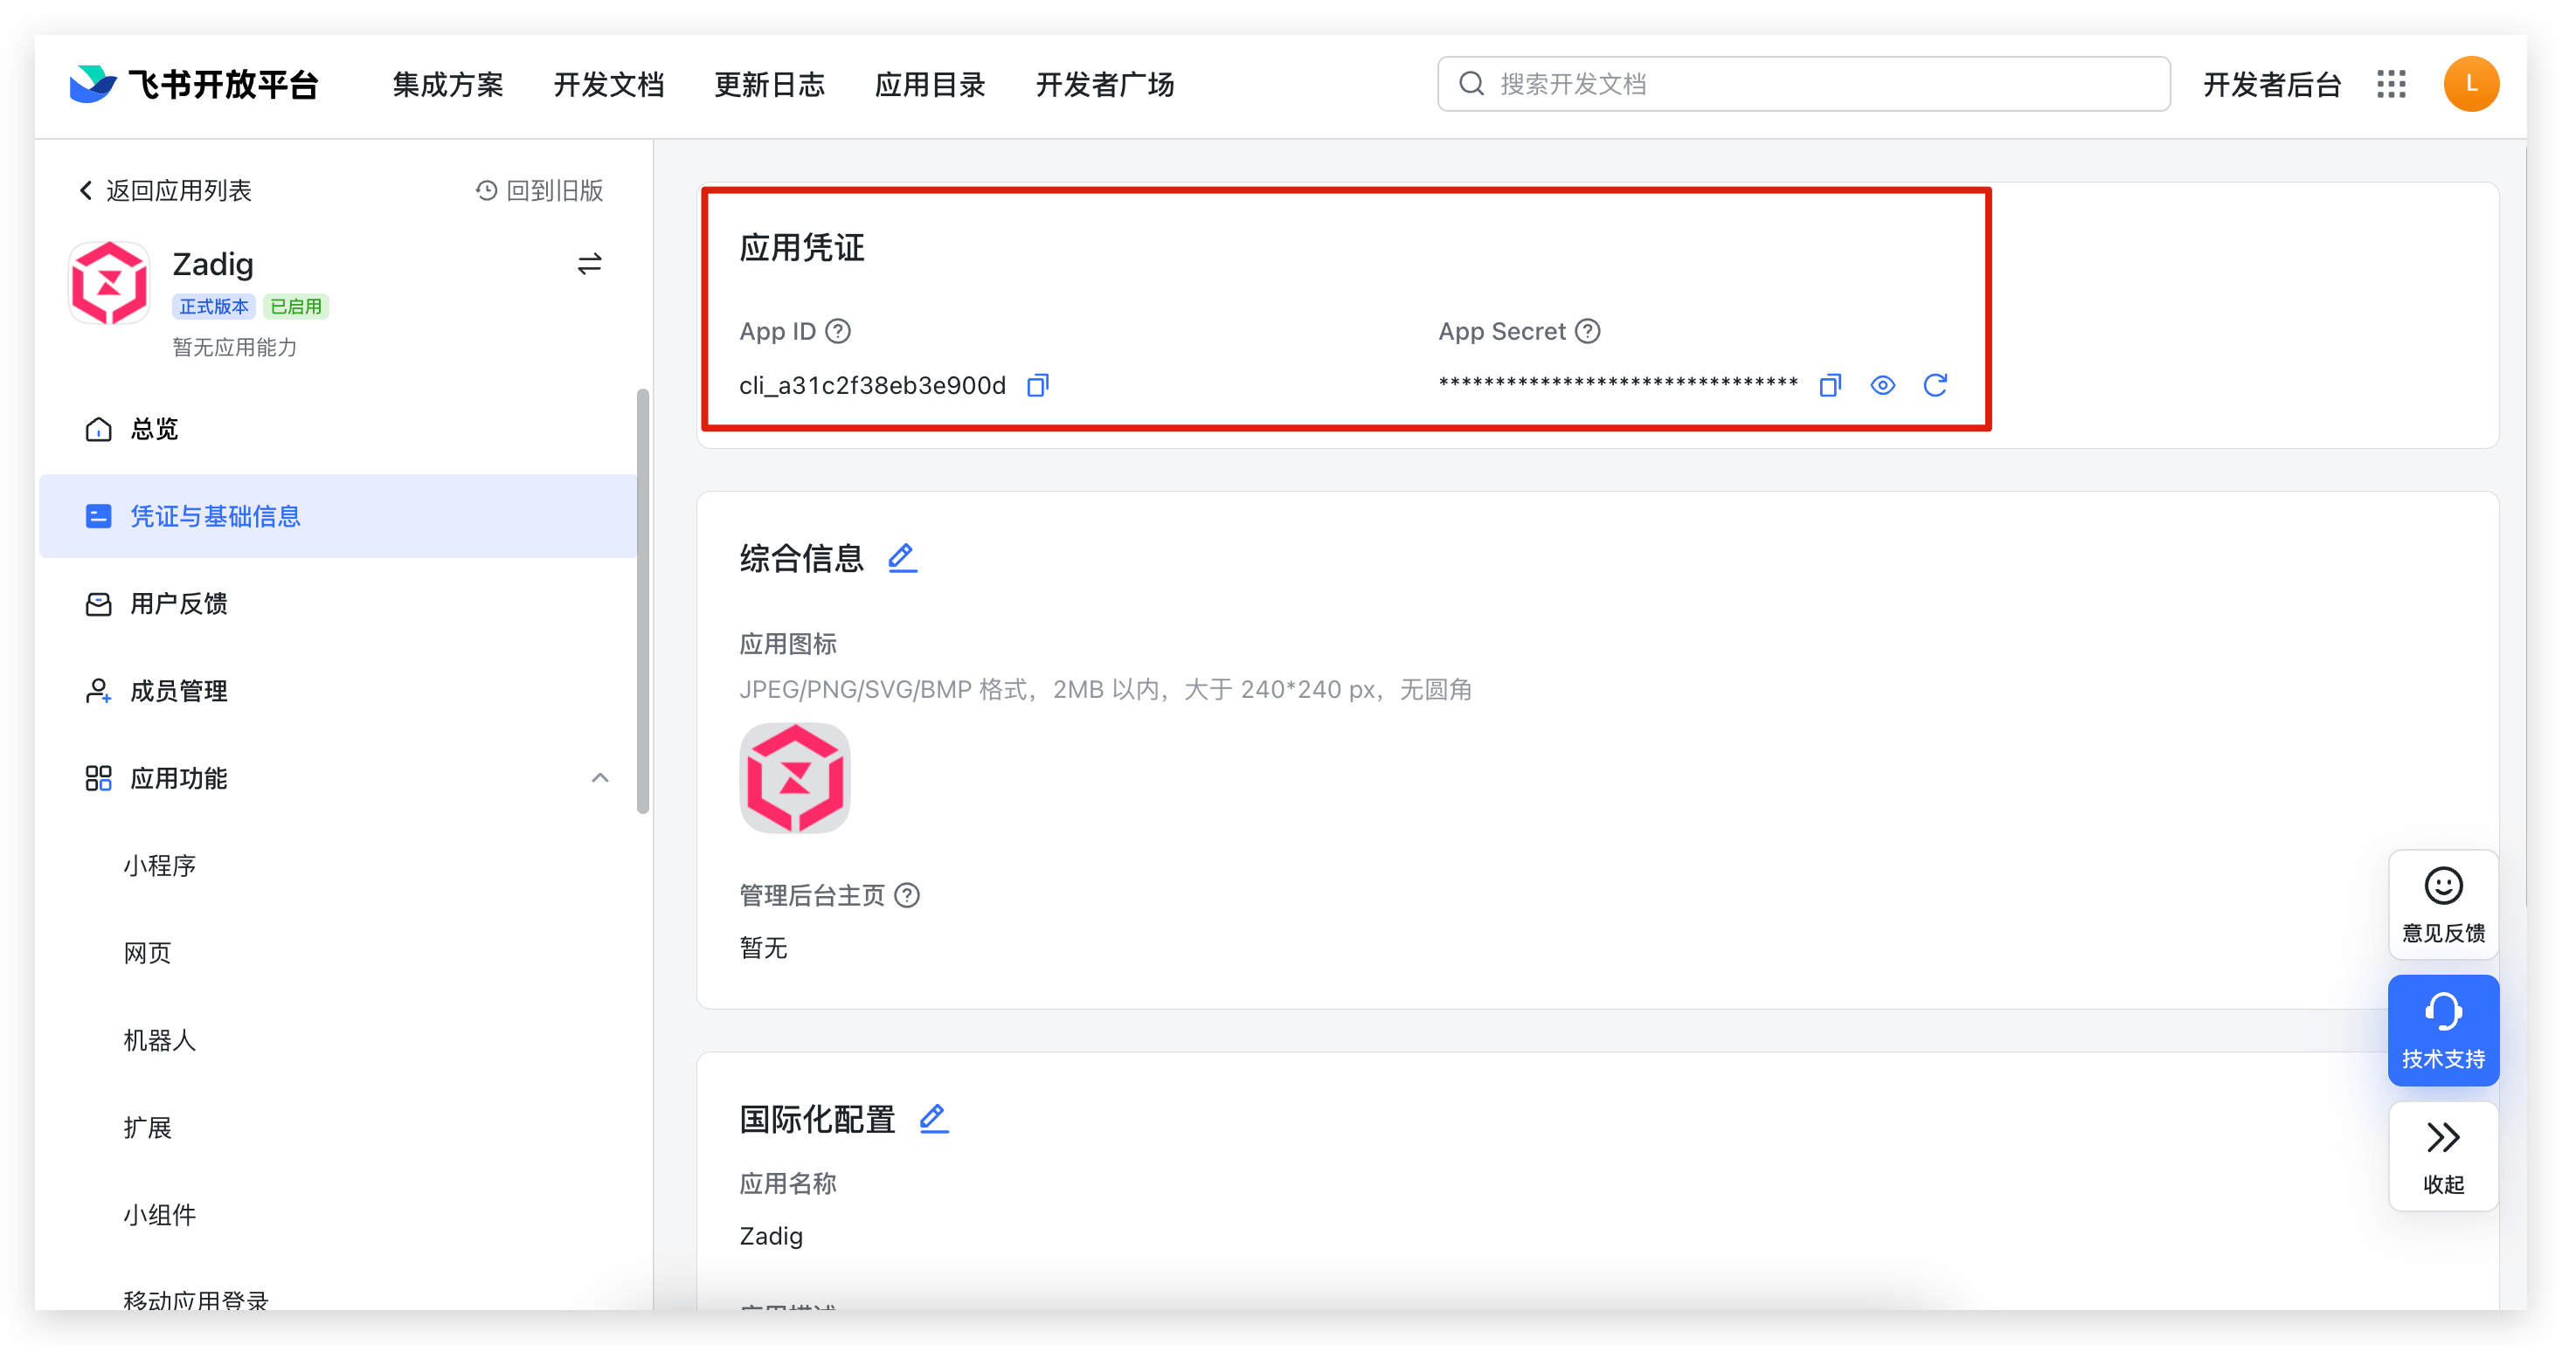The width and height of the screenshot is (2562, 1345).
Task: Refresh the App Secret
Action: 1935,386
